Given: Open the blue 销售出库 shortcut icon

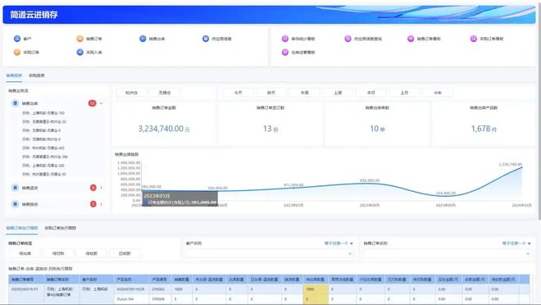Looking at the screenshot, I should click(x=143, y=39).
